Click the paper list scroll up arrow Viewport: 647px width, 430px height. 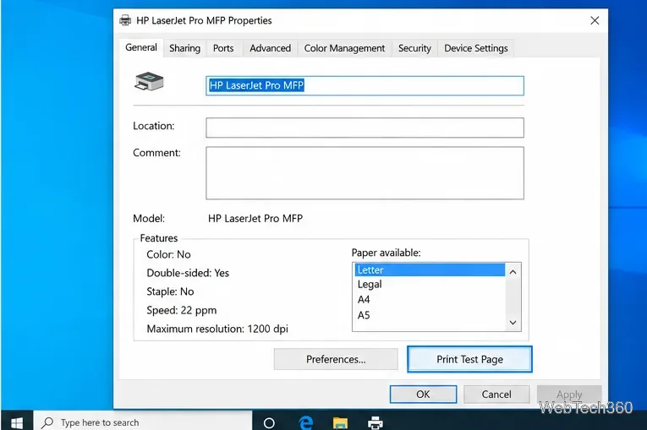(513, 272)
